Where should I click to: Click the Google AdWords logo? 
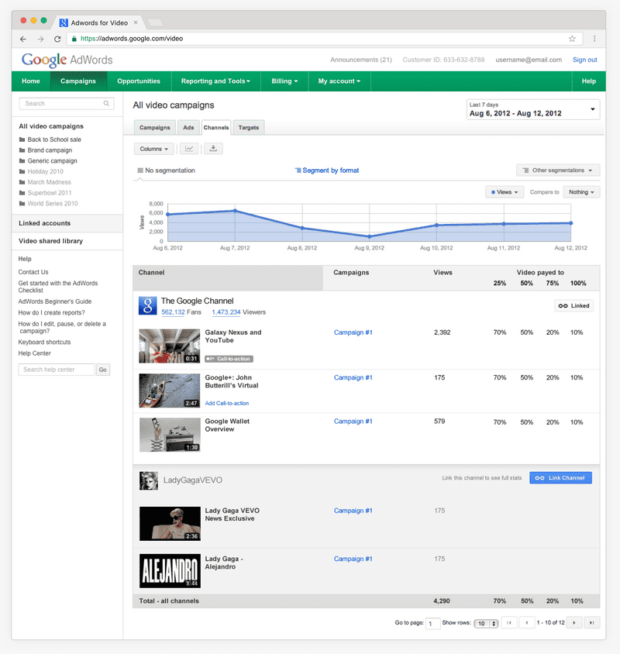(67, 60)
